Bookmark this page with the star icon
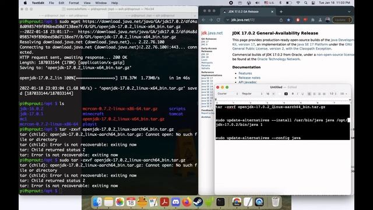 (x=288, y=20)
